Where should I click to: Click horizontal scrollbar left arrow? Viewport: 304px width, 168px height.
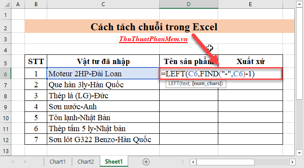[x=193, y=162]
